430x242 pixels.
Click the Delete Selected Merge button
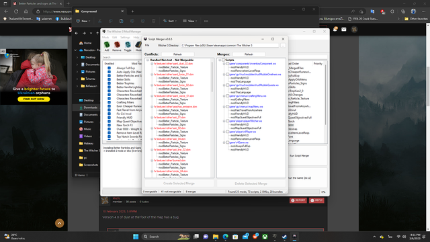(x=251, y=184)
